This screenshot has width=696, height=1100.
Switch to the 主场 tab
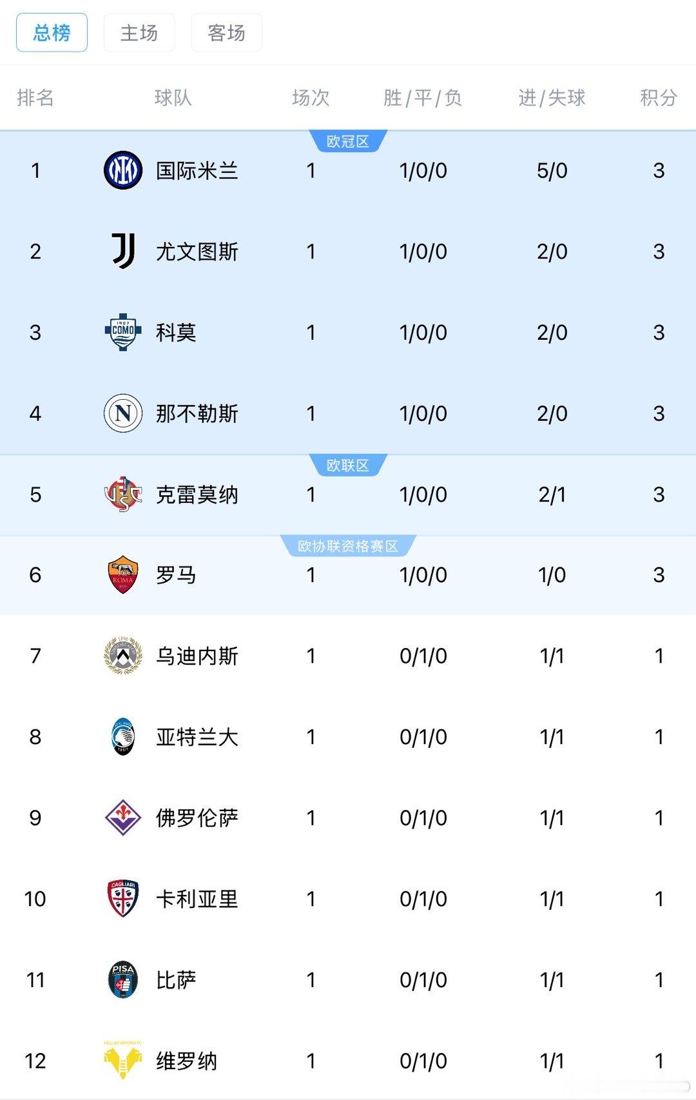point(139,33)
